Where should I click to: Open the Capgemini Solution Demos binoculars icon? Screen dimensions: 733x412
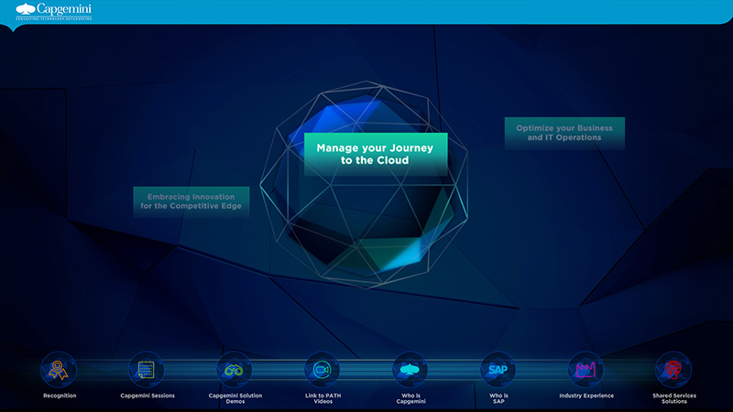pos(235,370)
